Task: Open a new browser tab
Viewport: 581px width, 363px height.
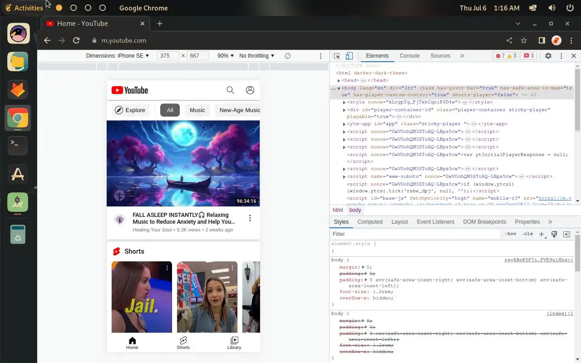Action: (x=160, y=24)
